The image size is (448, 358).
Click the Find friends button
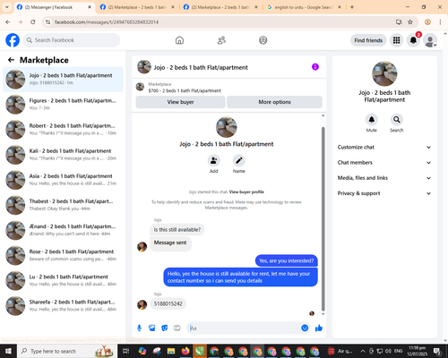coord(368,40)
